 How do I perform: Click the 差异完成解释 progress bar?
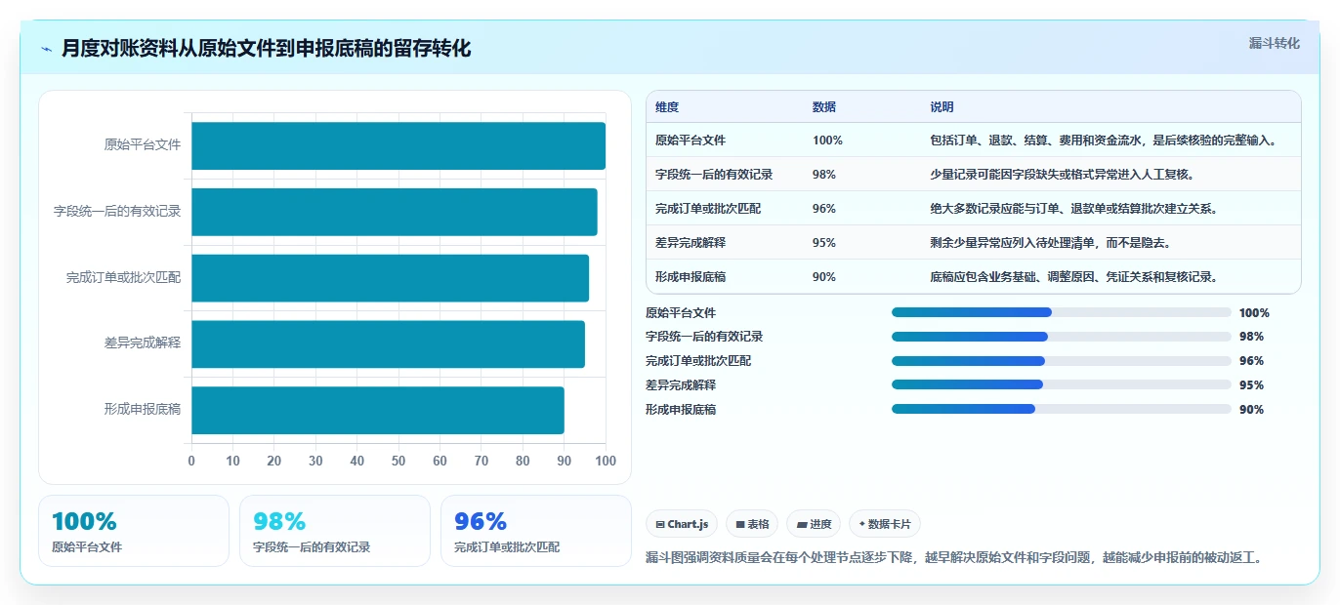[1061, 385]
